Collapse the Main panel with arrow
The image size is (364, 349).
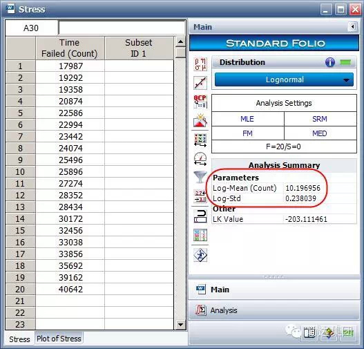point(353,27)
